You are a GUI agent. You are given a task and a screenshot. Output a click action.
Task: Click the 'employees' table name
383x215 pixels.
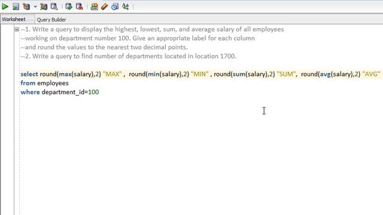(x=53, y=84)
